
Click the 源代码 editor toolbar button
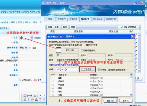point(28,96)
